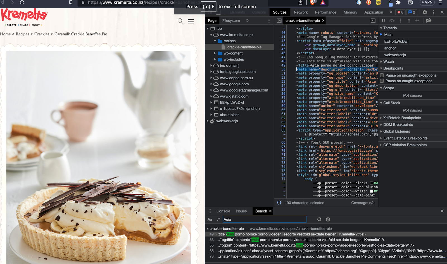Open the Recipes breadcrumb link
This screenshot has height=264, width=447.
click(x=23, y=34)
